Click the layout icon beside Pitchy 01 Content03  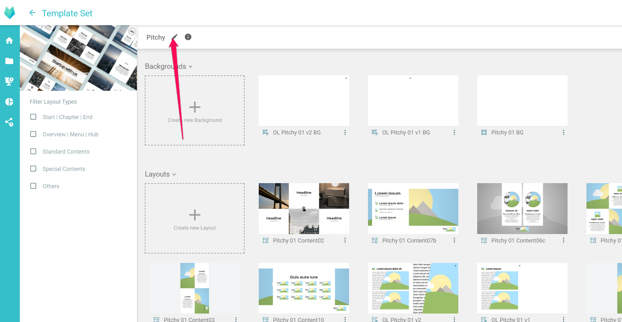click(156, 319)
